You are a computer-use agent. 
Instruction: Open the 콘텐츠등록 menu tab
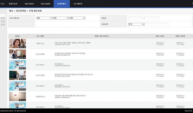tap(13, 4)
